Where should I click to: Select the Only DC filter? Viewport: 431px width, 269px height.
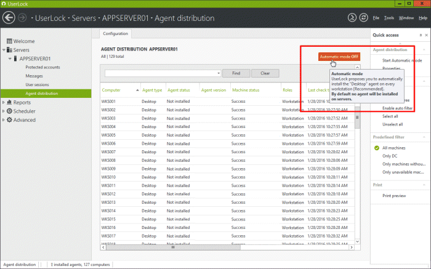pyautogui.click(x=390, y=156)
